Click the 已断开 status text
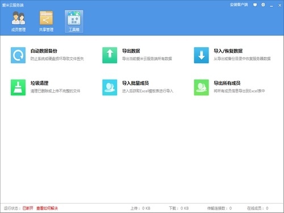Screen dimensions: 284x213 coord(28,208)
